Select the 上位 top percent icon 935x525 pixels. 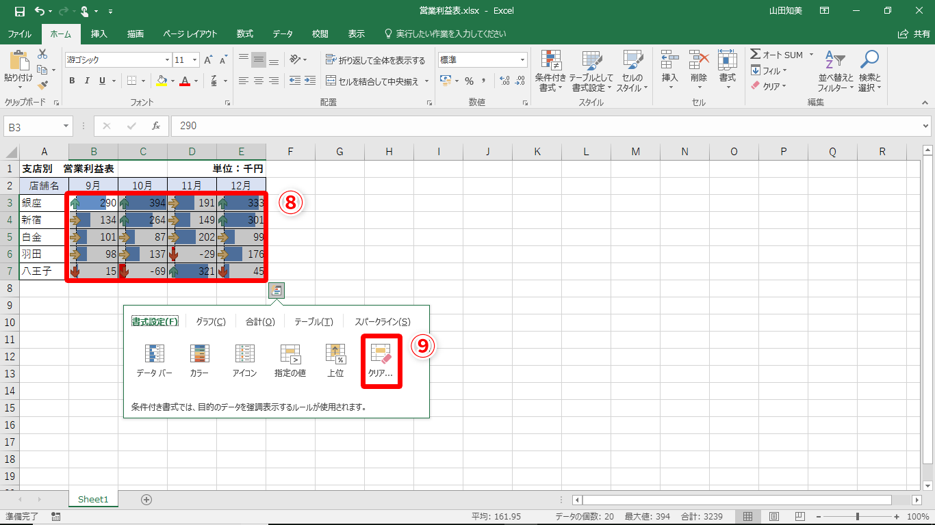335,361
